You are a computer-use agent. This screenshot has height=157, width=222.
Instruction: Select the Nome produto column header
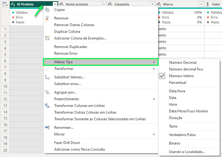coord(83,4)
